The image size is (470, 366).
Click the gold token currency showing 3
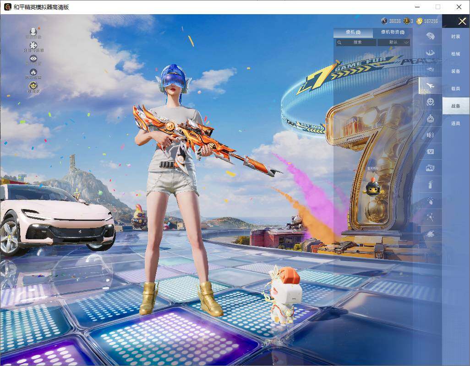[406, 21]
